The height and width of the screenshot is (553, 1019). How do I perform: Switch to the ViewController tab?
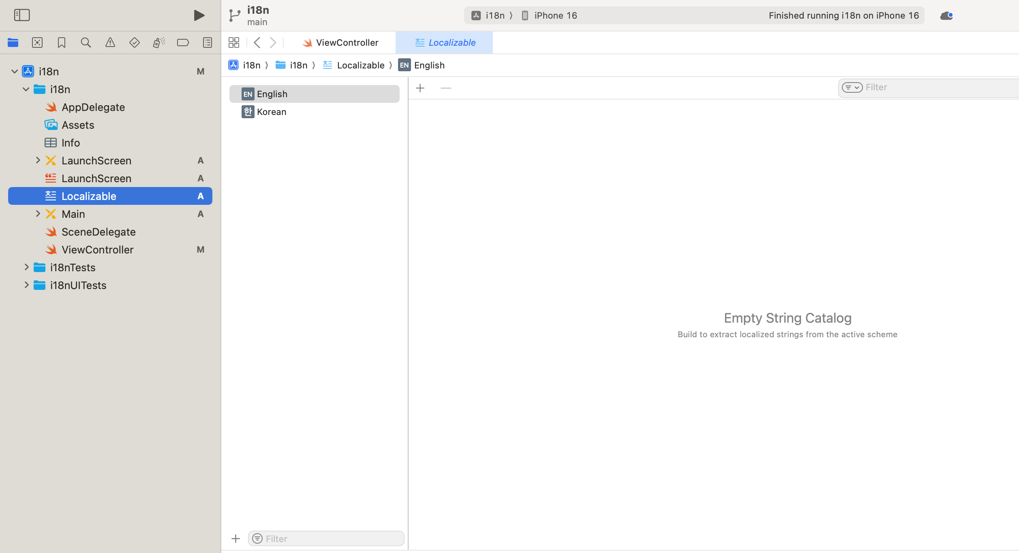point(341,43)
